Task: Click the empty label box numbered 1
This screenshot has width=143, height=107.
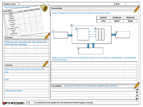Action: coord(61,35)
